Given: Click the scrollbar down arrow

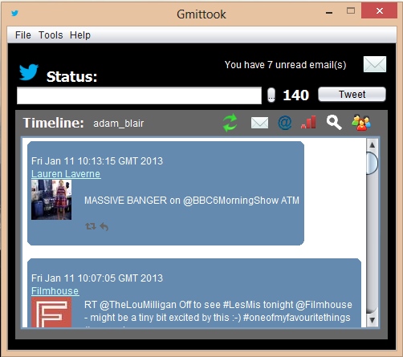Looking at the screenshot, I should point(372,320).
